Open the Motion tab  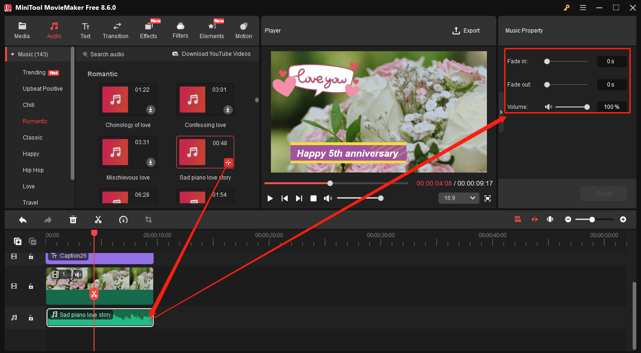coord(243,31)
